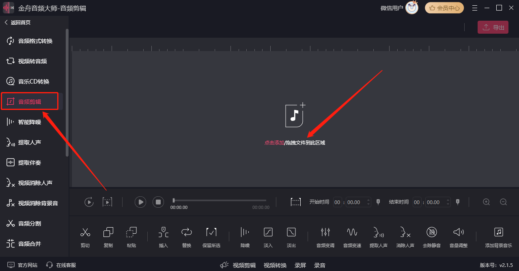Screen dimensions: 519x271
Task: Select Audio Editing (音频剪辑) in sidebar
Action: point(30,101)
